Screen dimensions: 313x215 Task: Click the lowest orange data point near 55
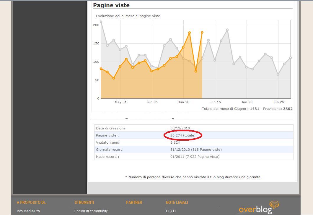point(114,78)
